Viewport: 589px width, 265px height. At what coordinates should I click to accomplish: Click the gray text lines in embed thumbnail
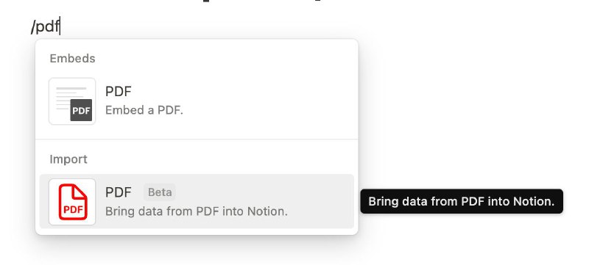[68, 98]
